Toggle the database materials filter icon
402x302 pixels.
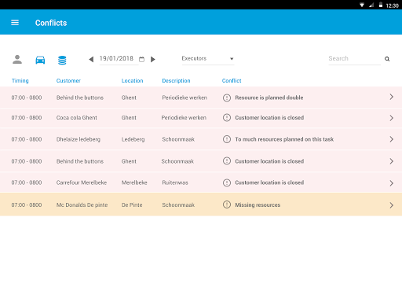tap(62, 60)
